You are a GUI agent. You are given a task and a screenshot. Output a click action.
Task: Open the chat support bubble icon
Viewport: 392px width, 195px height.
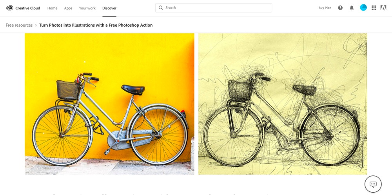click(373, 184)
